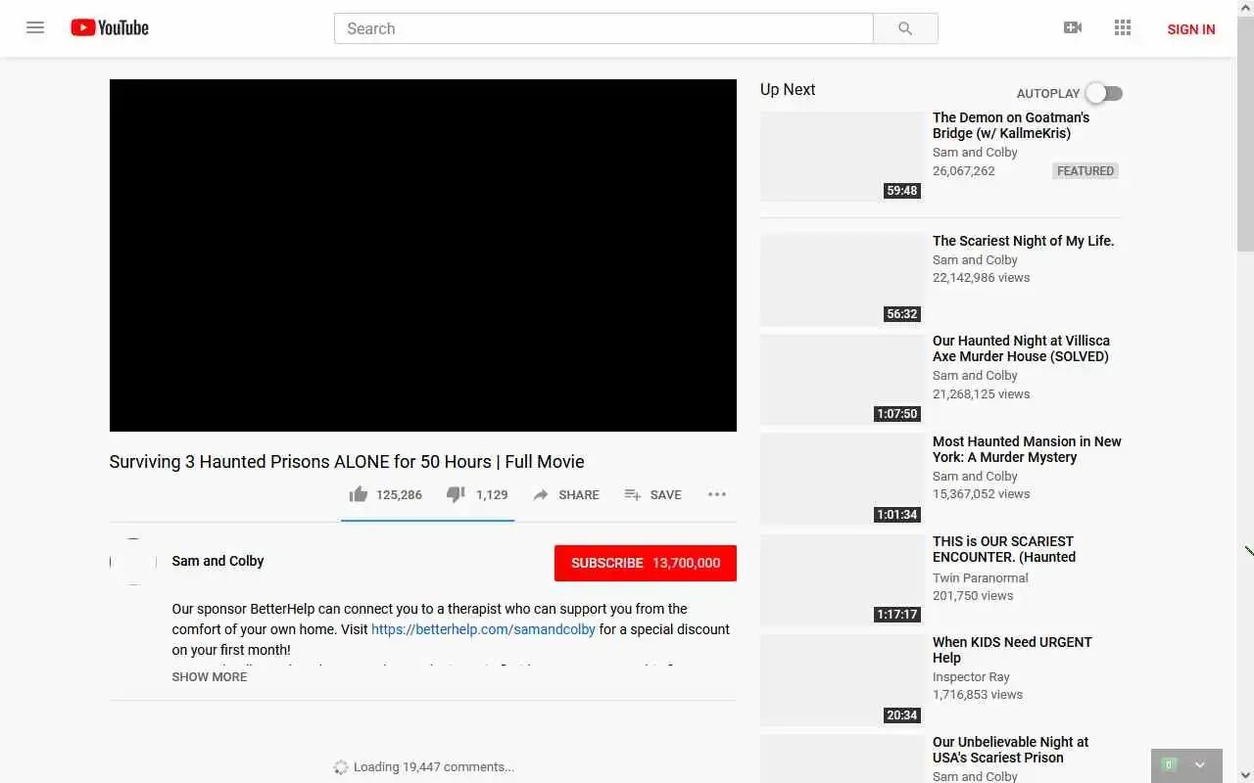The image size is (1254, 783).
Task: Click the Loading 19,447 comments text
Action: 433,766
